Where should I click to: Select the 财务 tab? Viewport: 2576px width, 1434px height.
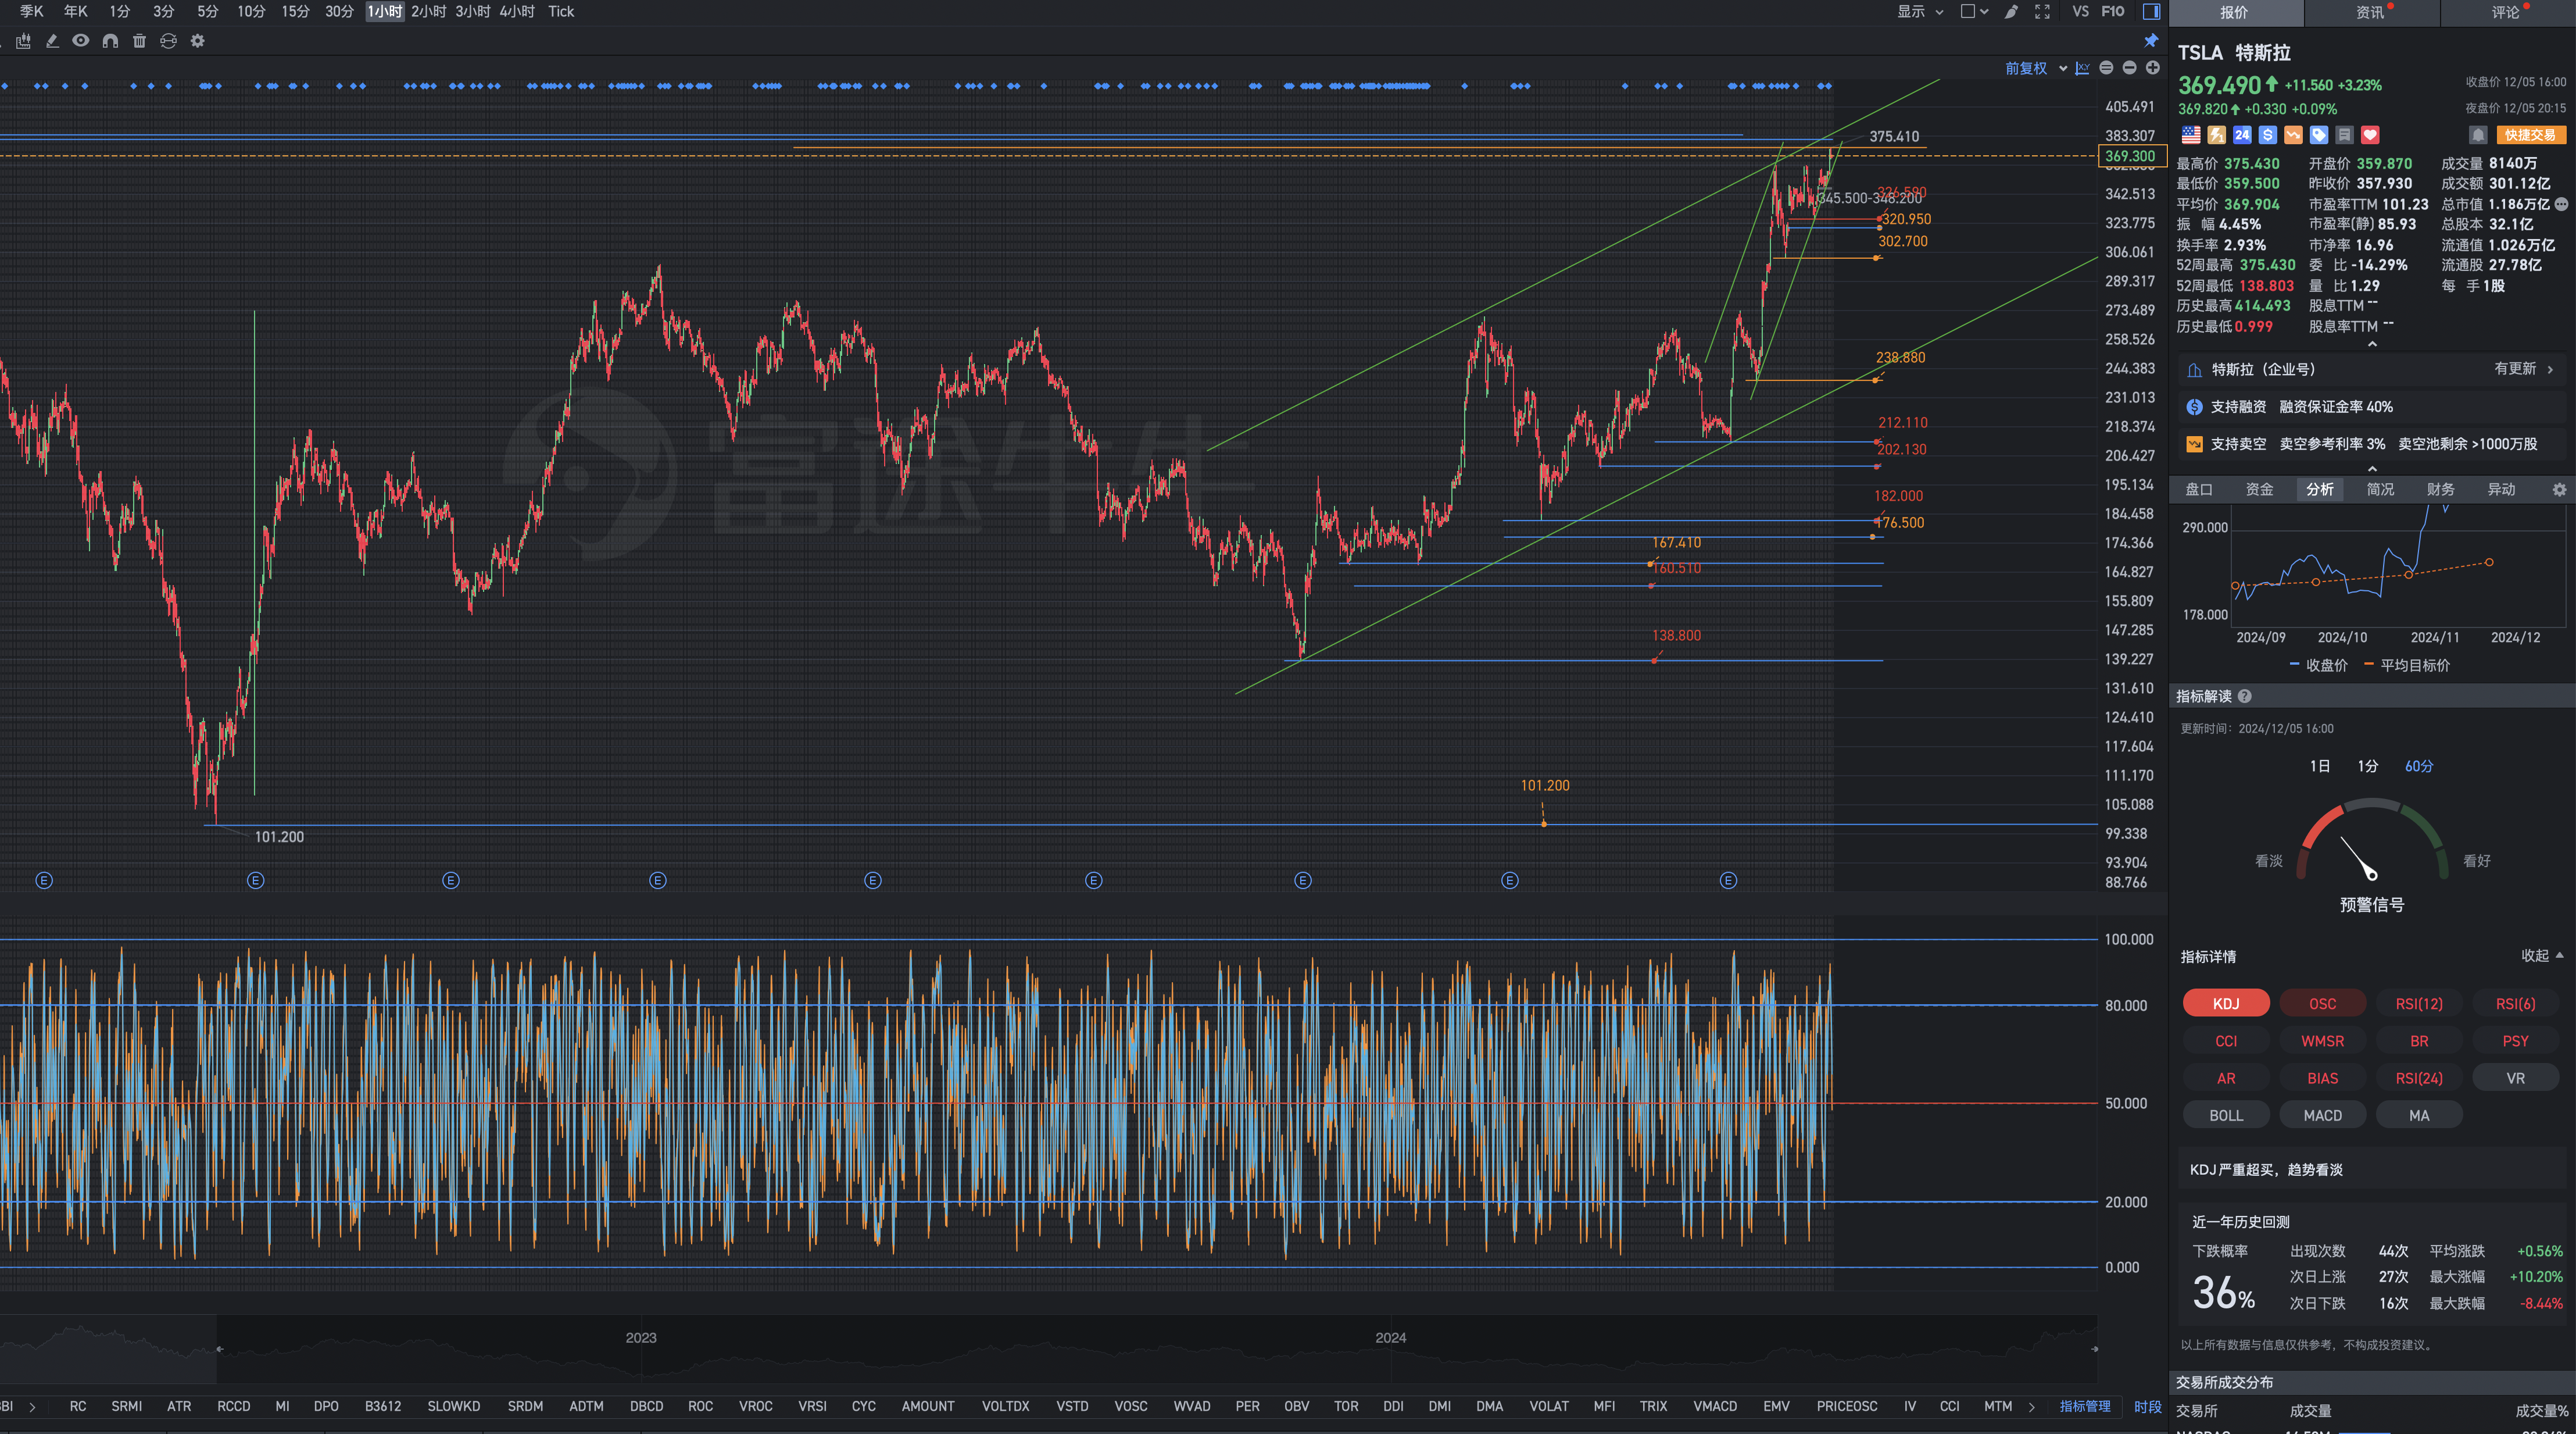[x=2440, y=490]
